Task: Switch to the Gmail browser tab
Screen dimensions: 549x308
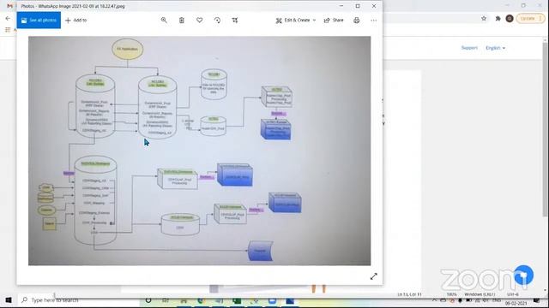Action: pos(9,6)
